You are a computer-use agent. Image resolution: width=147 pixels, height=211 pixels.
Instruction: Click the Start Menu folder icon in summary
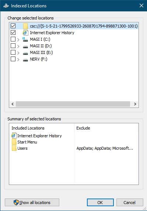coord(14,142)
